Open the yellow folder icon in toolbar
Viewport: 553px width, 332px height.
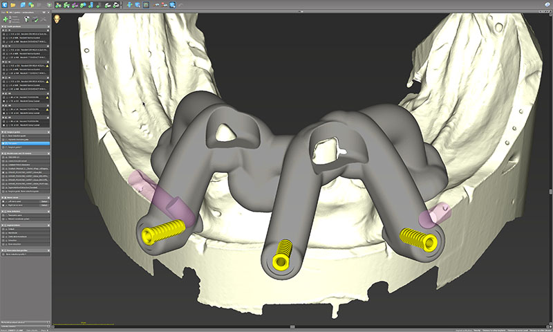coord(13,5)
